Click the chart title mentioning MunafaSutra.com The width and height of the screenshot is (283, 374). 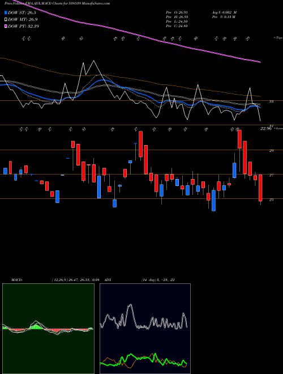[x=57, y=3]
